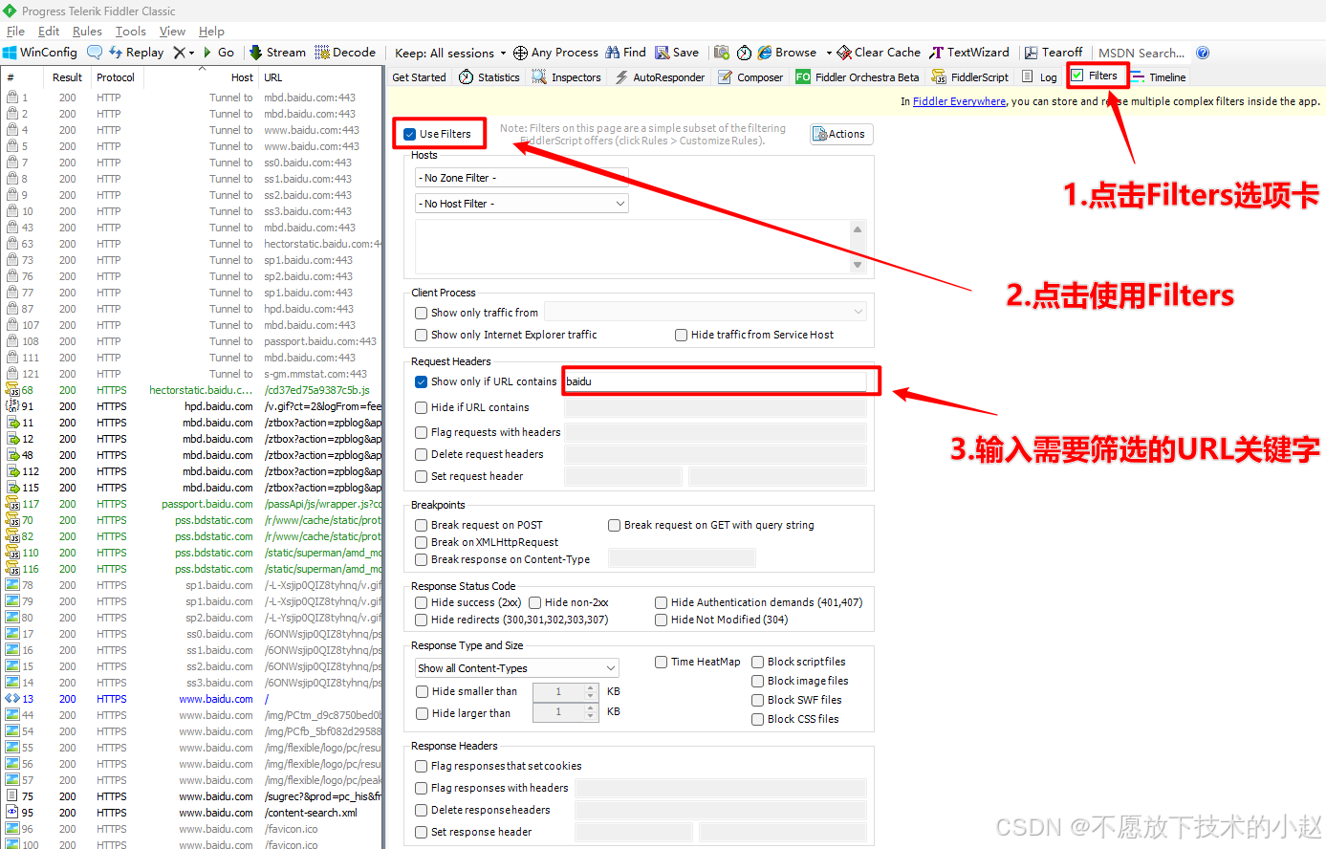This screenshot has width=1326, height=849.
Task: Enable Block image files checkbox
Action: click(x=757, y=681)
